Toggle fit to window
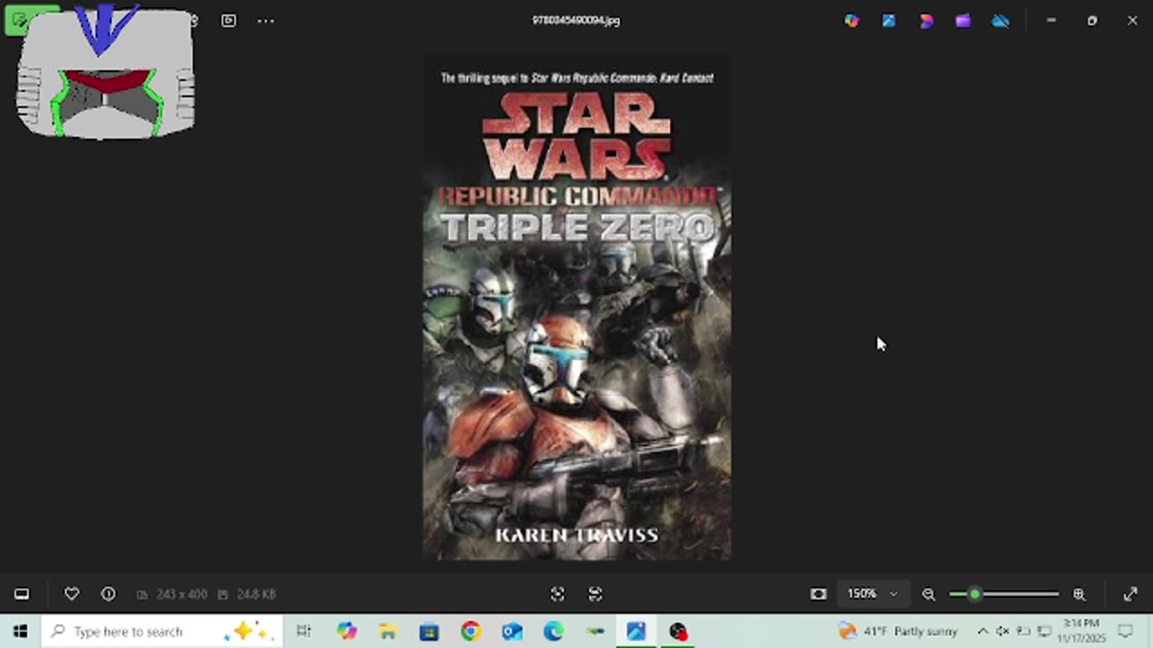 [818, 594]
